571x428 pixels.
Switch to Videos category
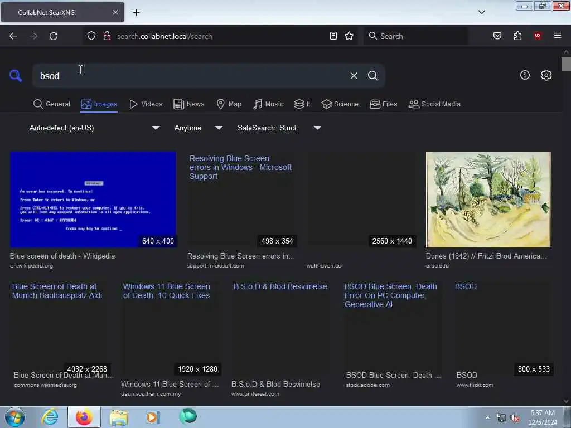coord(146,104)
